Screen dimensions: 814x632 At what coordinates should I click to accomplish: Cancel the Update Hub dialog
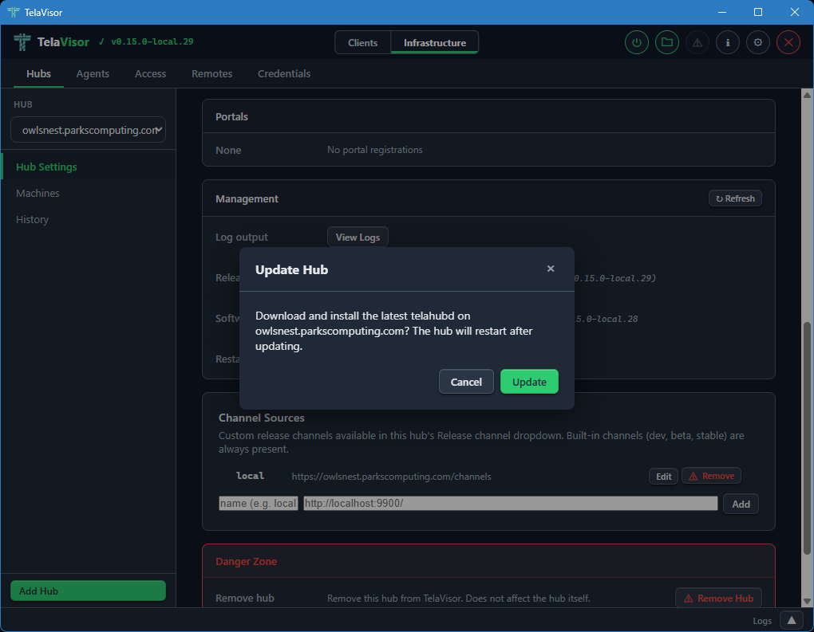point(466,382)
